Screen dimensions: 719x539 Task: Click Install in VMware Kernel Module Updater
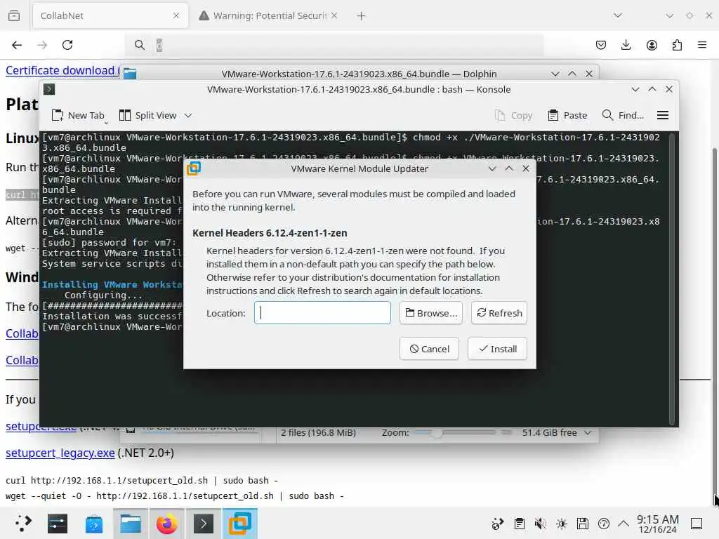point(498,349)
